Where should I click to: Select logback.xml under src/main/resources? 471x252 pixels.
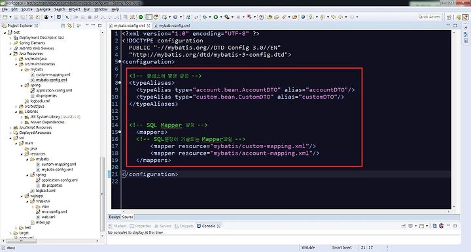tap(40, 101)
